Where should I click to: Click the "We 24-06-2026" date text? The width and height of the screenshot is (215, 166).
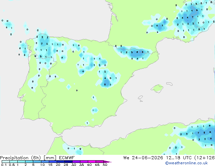[143, 158]
